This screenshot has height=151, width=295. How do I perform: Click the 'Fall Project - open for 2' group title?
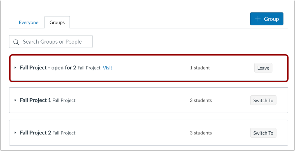point(48,68)
